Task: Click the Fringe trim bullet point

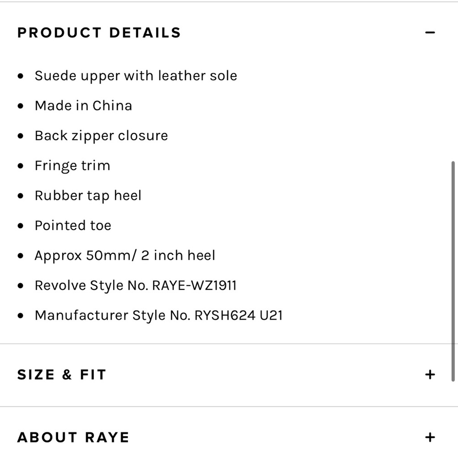Action: click(x=72, y=165)
